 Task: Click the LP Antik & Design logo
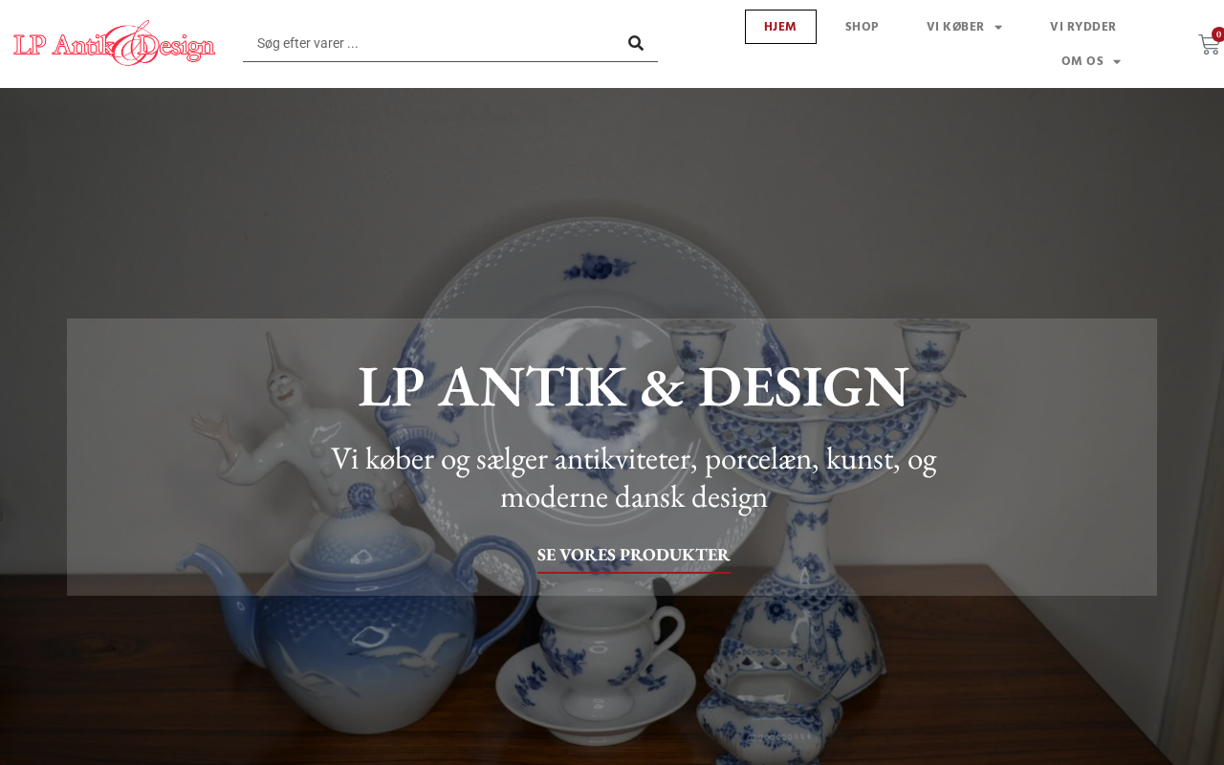[115, 43]
